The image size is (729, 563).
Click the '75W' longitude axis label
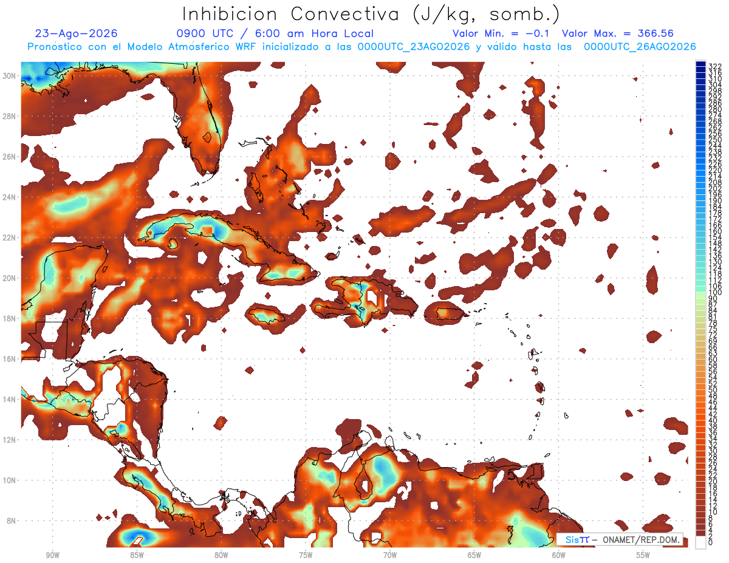pos(306,555)
